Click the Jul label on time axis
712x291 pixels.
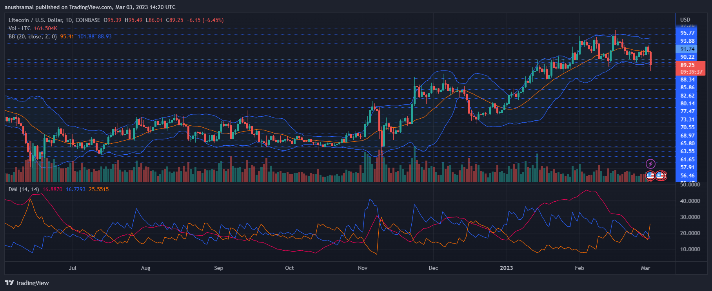point(73,268)
